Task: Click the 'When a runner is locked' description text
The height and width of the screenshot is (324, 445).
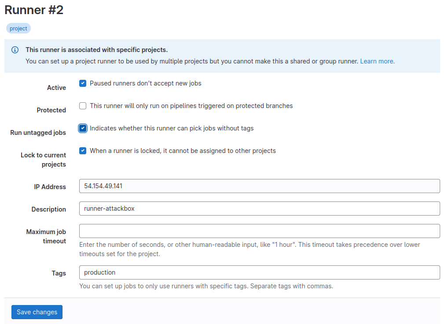Action: (183, 151)
